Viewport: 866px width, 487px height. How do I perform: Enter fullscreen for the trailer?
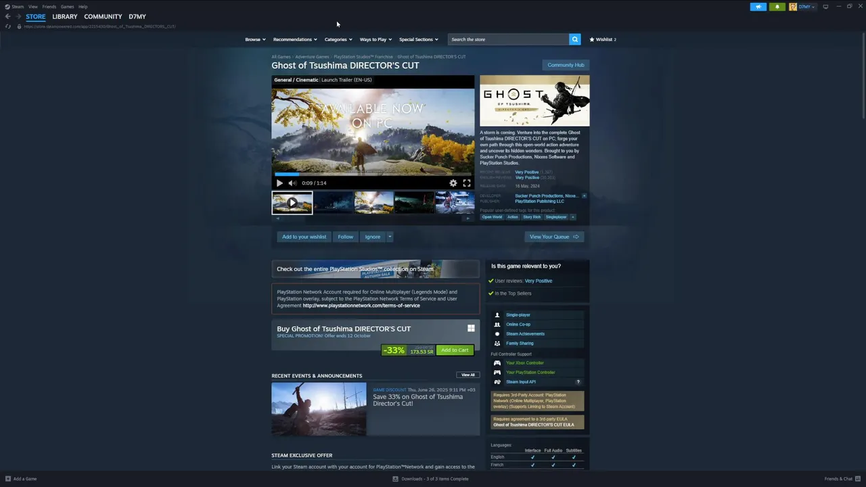tap(467, 183)
